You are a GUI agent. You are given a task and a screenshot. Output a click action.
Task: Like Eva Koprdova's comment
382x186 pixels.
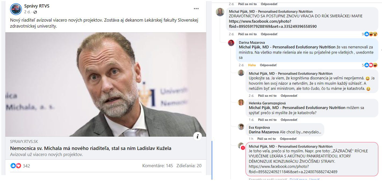point(266,139)
